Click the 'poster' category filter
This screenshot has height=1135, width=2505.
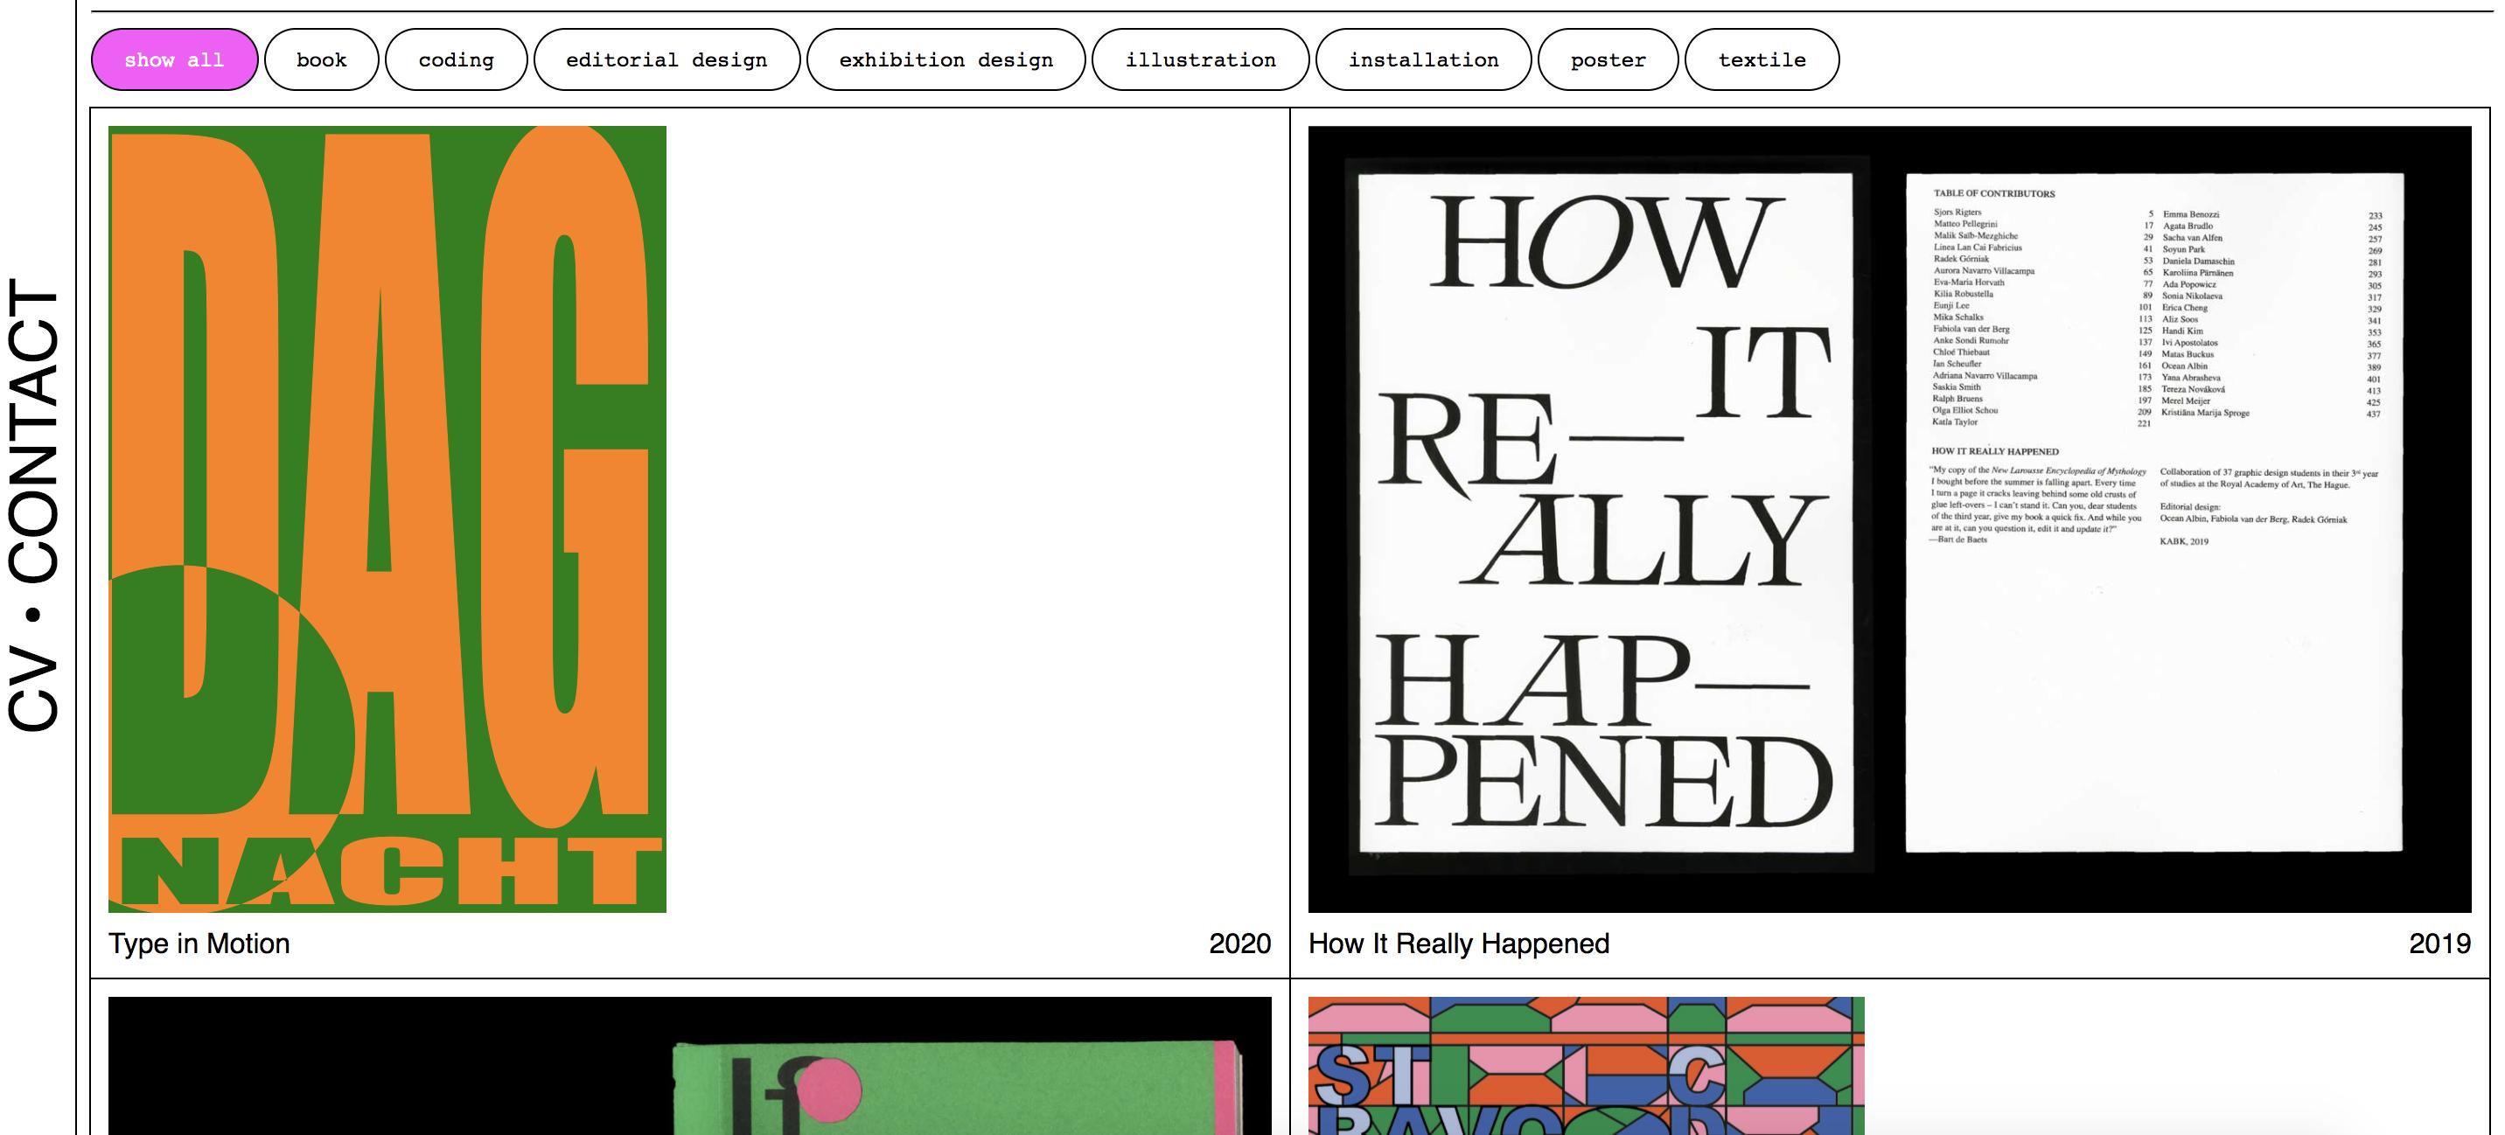click(1607, 58)
